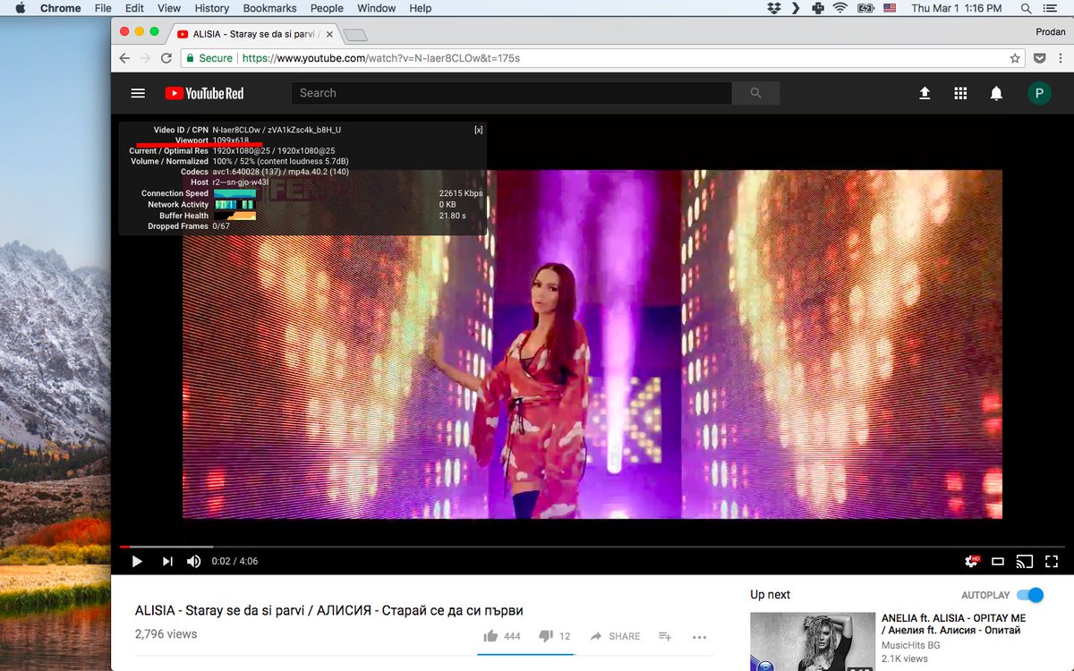This screenshot has height=671, width=1074.
Task: Open the Chrome three-dot menu
Action: pos(1062,58)
